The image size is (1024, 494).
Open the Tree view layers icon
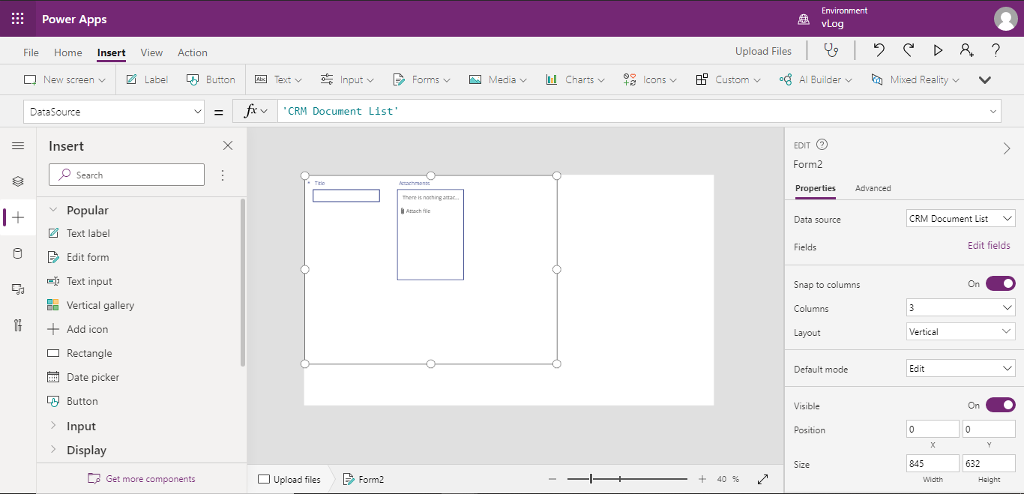(x=18, y=181)
